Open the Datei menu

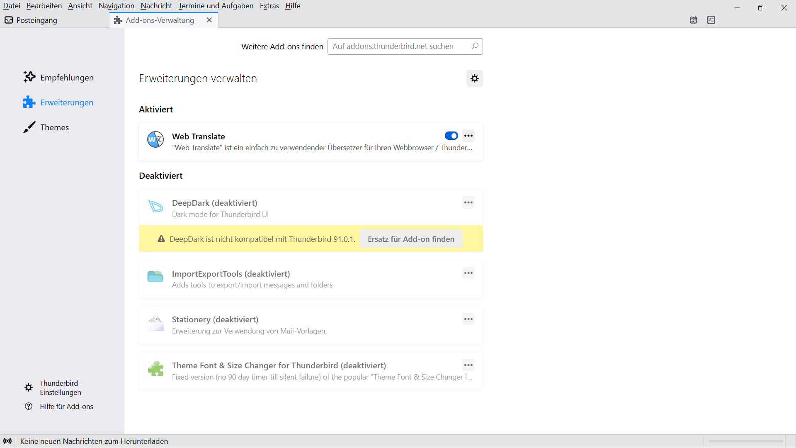[12, 6]
